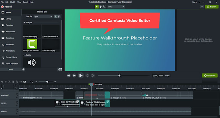The image size is (220, 118).
Task: Zoom out timeline with minus button
Action: [36, 82]
